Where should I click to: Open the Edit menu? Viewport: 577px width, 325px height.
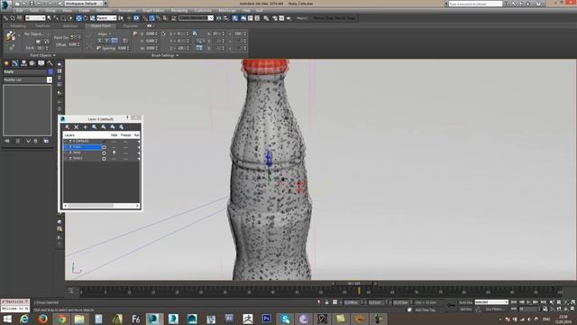pos(20,11)
